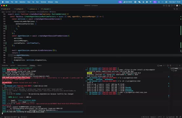Image resolution: width=182 pixels, height=118 pixels.
Task: Open the File menu in the macOS menu bar
Action: pos(12,2)
